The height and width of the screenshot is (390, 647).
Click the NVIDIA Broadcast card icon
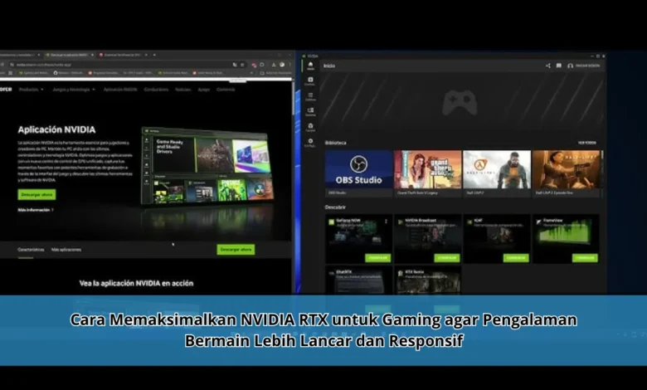[401, 222]
